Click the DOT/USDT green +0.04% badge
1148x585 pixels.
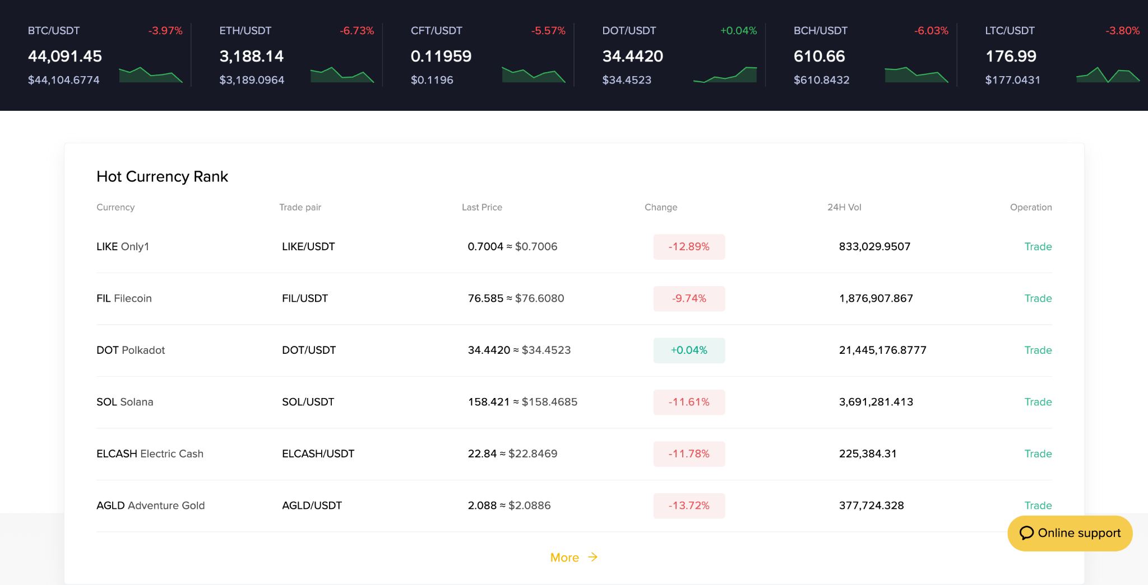coord(689,350)
